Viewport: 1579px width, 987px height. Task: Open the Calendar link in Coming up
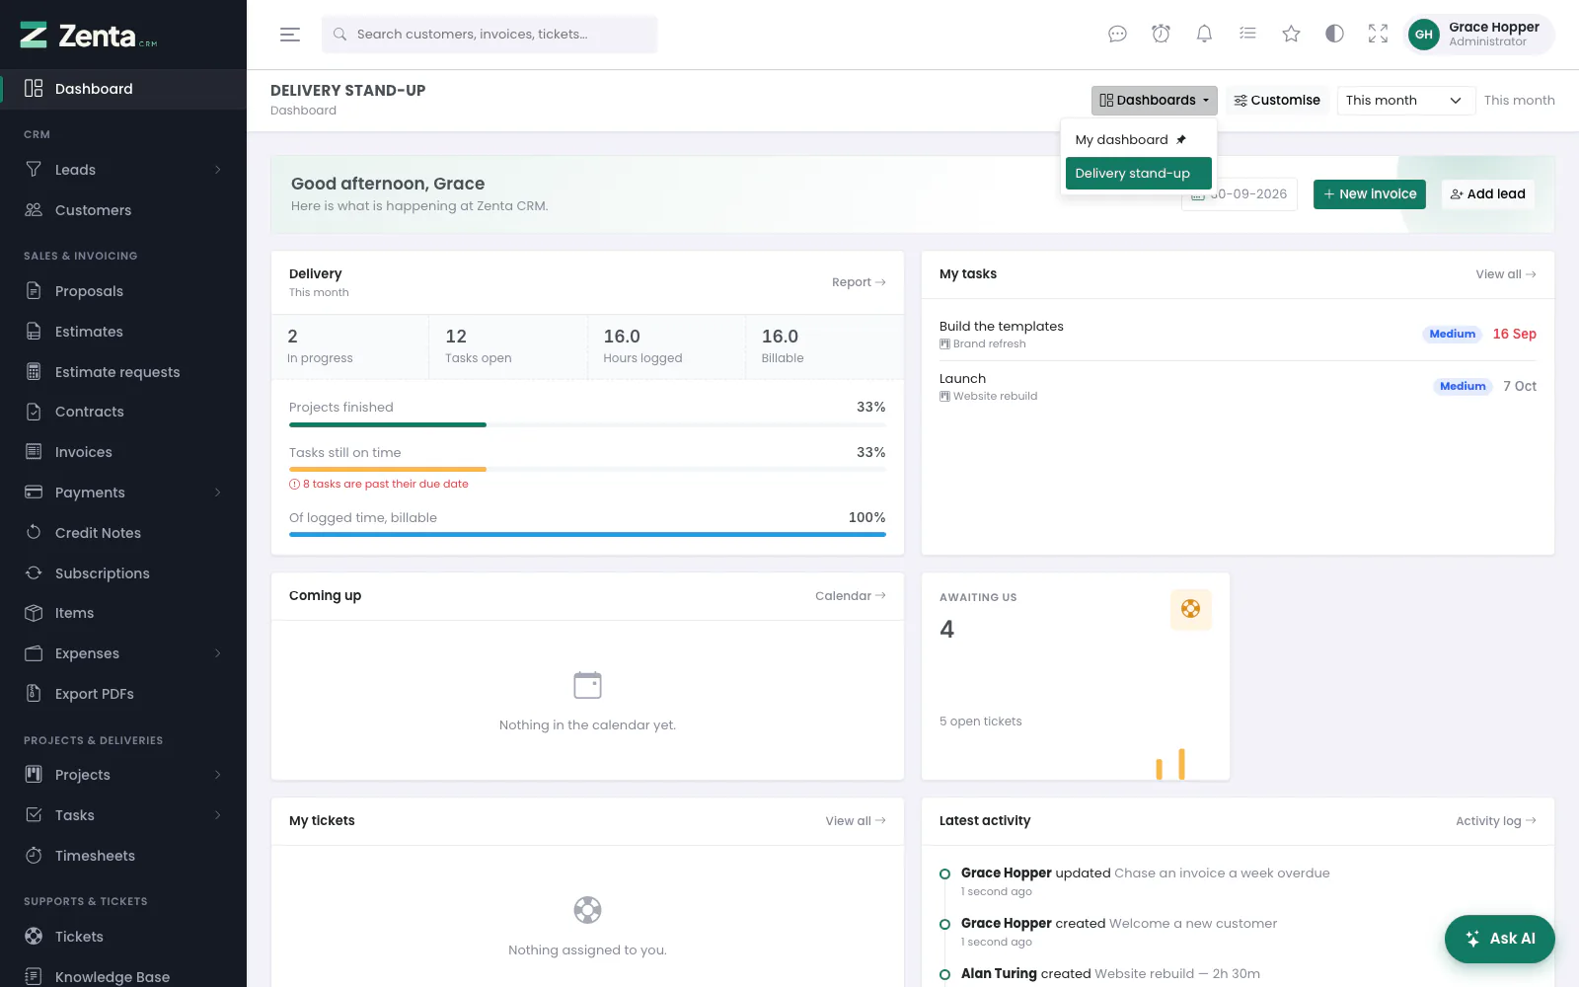(851, 596)
